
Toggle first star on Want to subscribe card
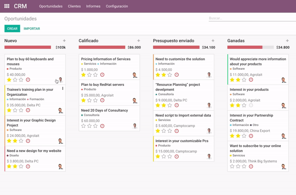click(232, 167)
